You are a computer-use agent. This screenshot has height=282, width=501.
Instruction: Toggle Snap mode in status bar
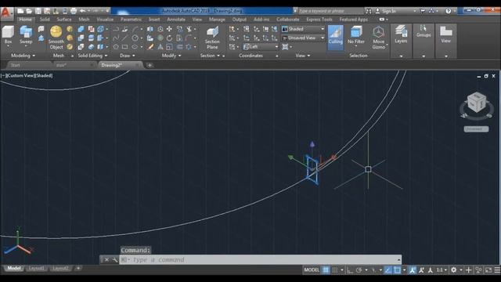pyautogui.click(x=334, y=270)
